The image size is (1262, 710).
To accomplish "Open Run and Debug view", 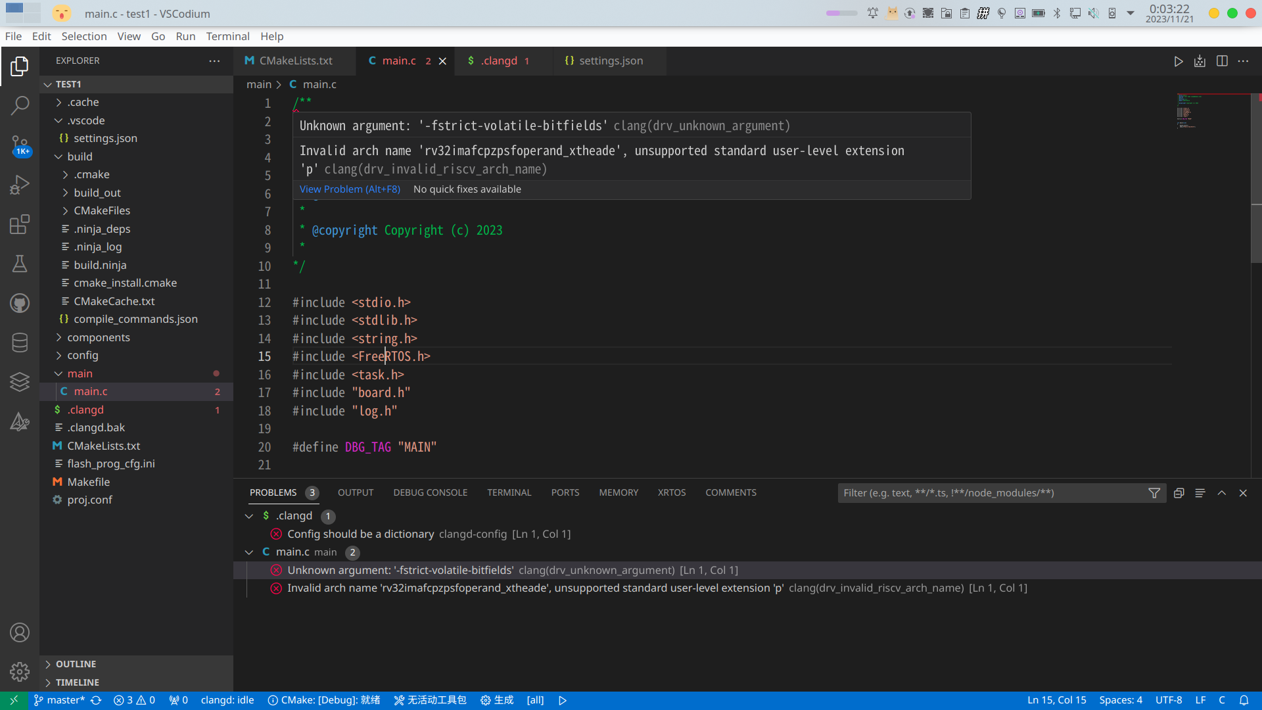I will [20, 185].
